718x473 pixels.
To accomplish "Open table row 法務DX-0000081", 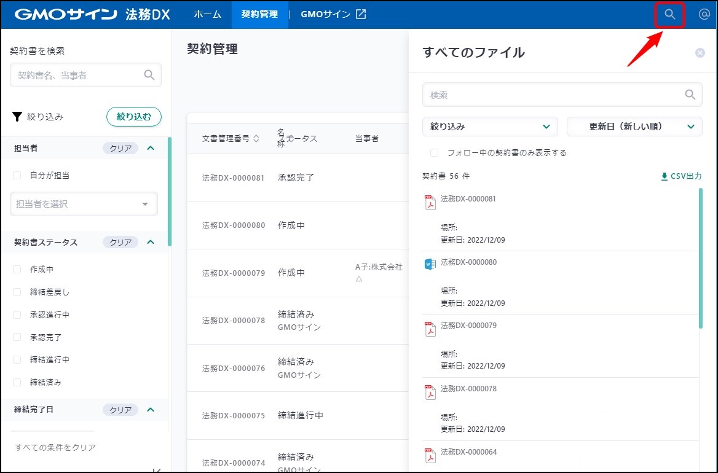I will (298, 178).
